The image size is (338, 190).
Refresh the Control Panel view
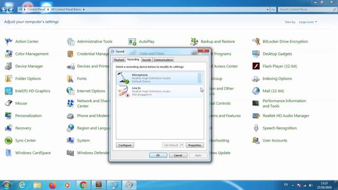[273, 9]
